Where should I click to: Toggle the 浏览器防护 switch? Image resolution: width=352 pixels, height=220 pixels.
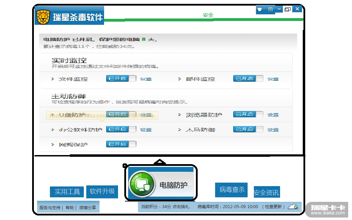pyautogui.click(x=248, y=114)
